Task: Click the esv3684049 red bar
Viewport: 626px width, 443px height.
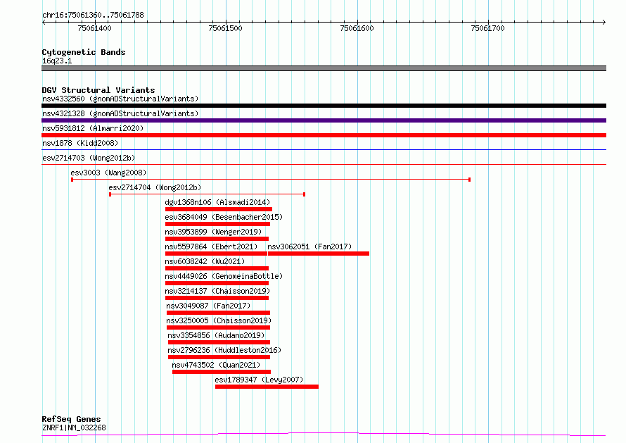Action: (x=217, y=224)
